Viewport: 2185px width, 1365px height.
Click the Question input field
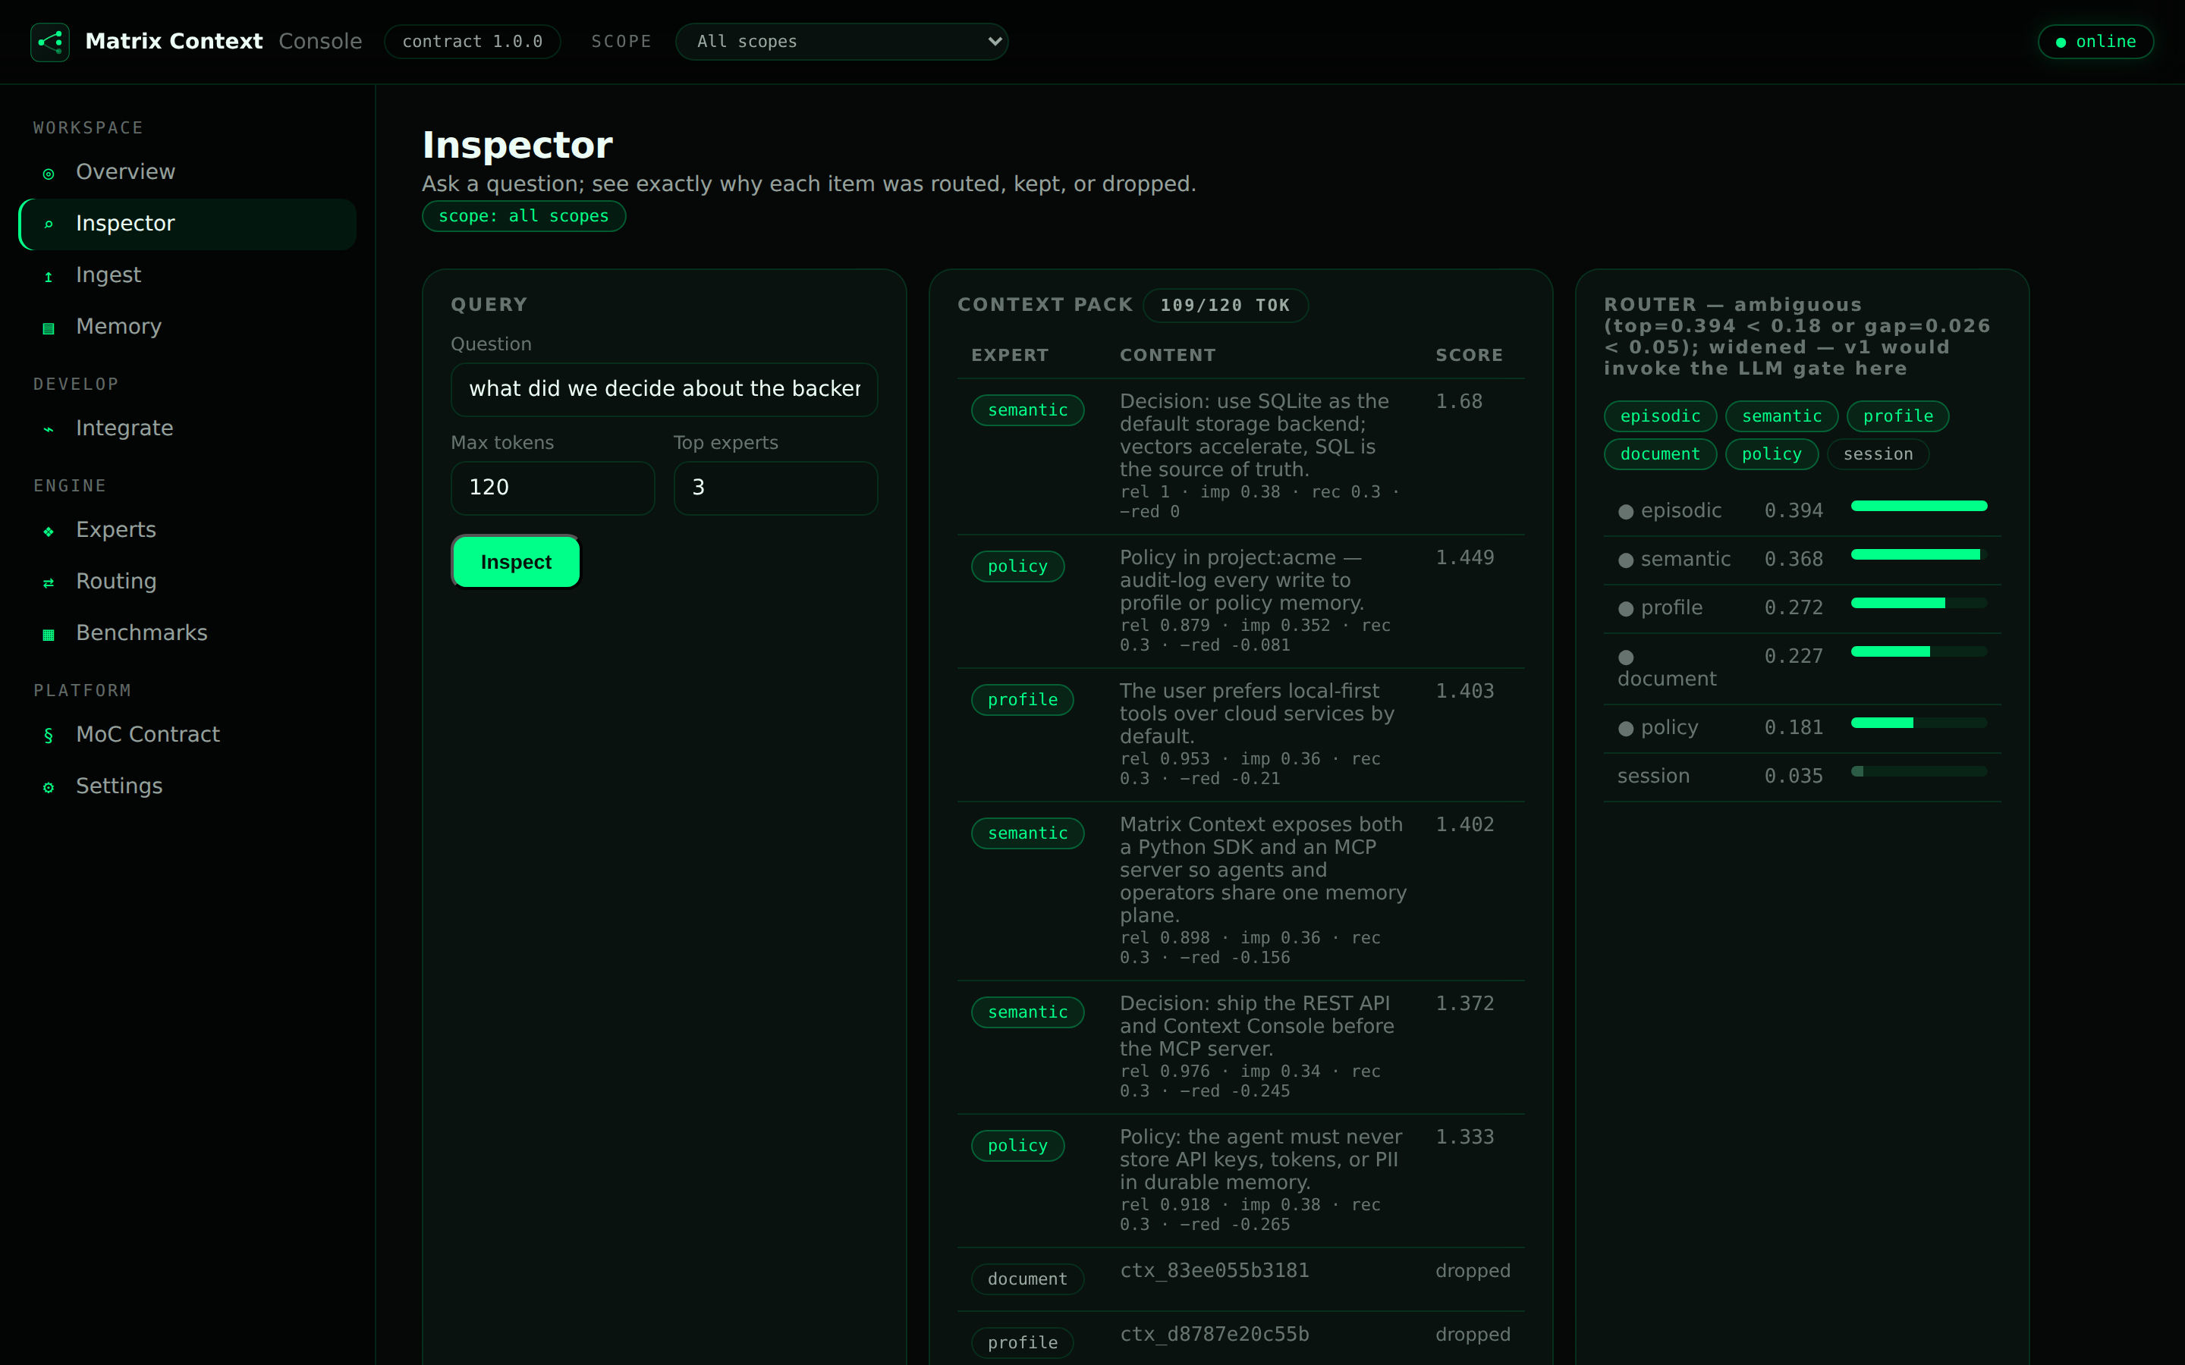coord(664,389)
